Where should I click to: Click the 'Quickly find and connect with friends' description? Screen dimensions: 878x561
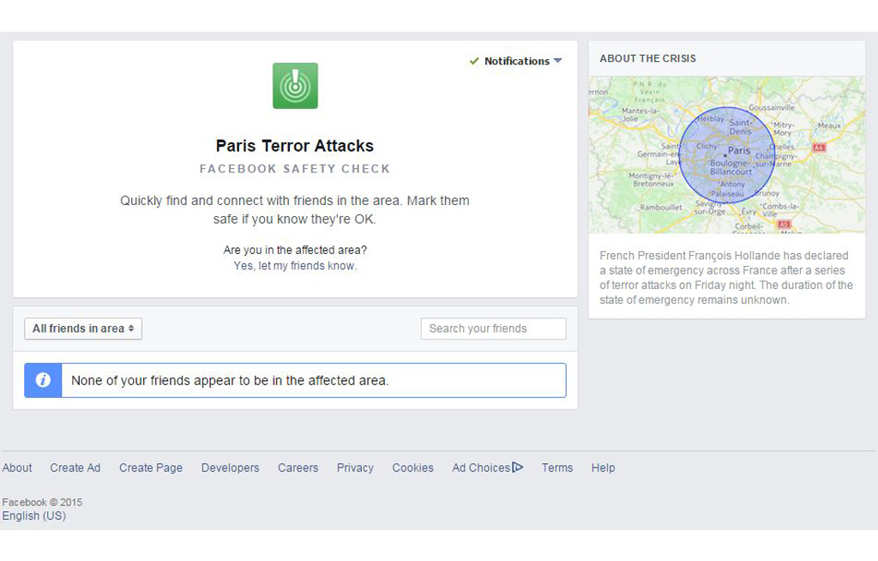[x=295, y=209]
